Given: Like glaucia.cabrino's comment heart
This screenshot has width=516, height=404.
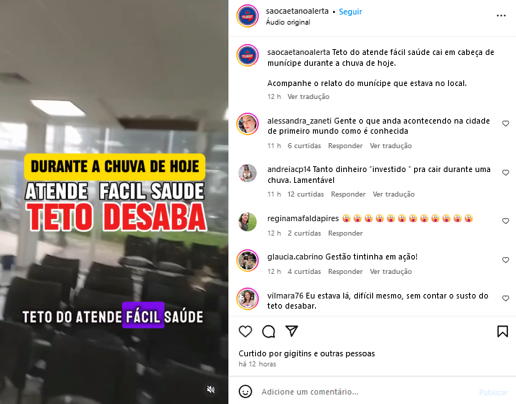Looking at the screenshot, I should [505, 260].
